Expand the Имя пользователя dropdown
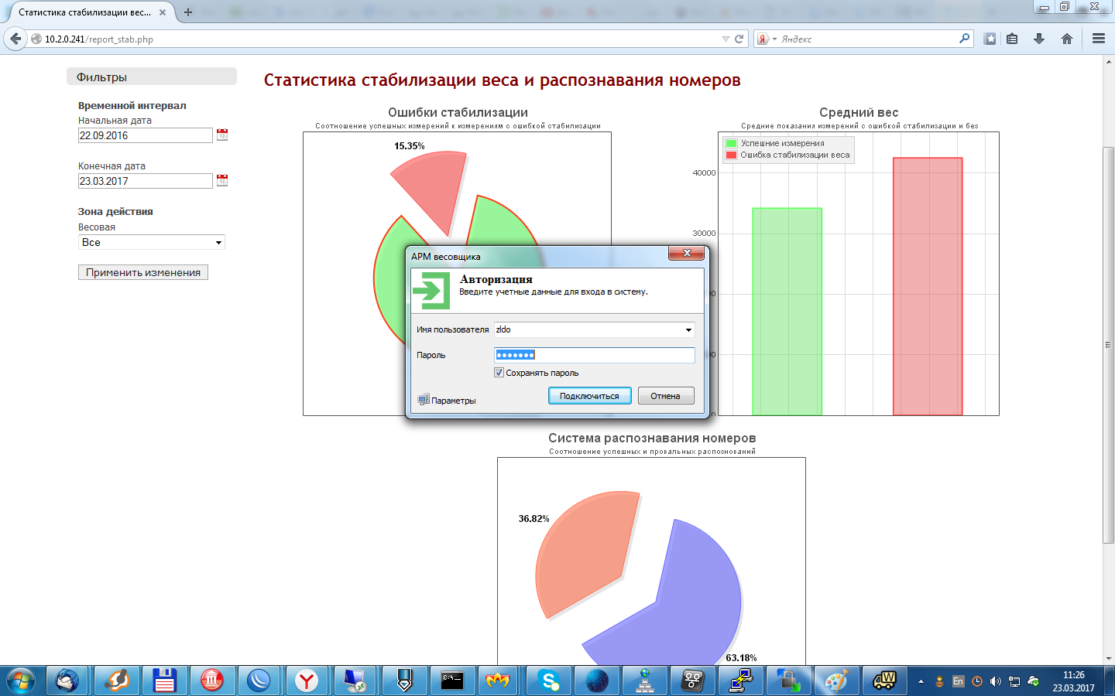 click(x=688, y=330)
